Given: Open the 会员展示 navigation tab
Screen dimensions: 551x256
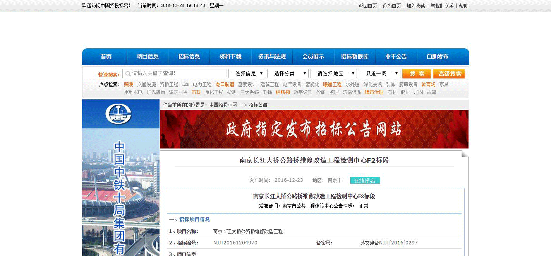Looking at the screenshot, I should [x=313, y=56].
